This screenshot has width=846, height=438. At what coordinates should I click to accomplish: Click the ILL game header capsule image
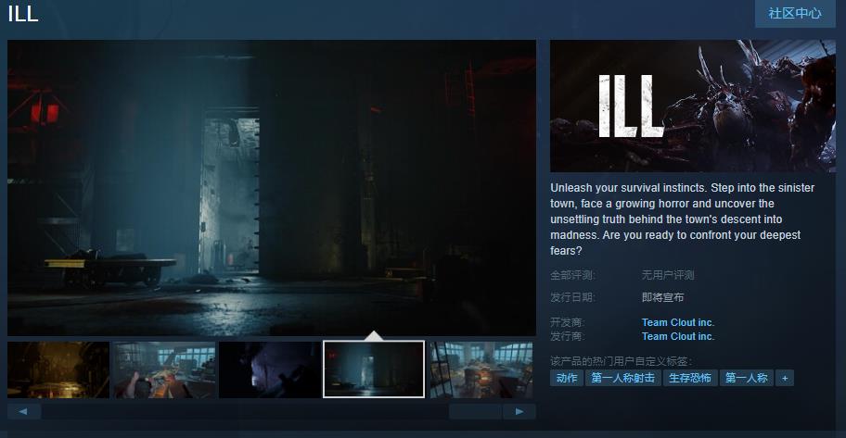(693, 106)
